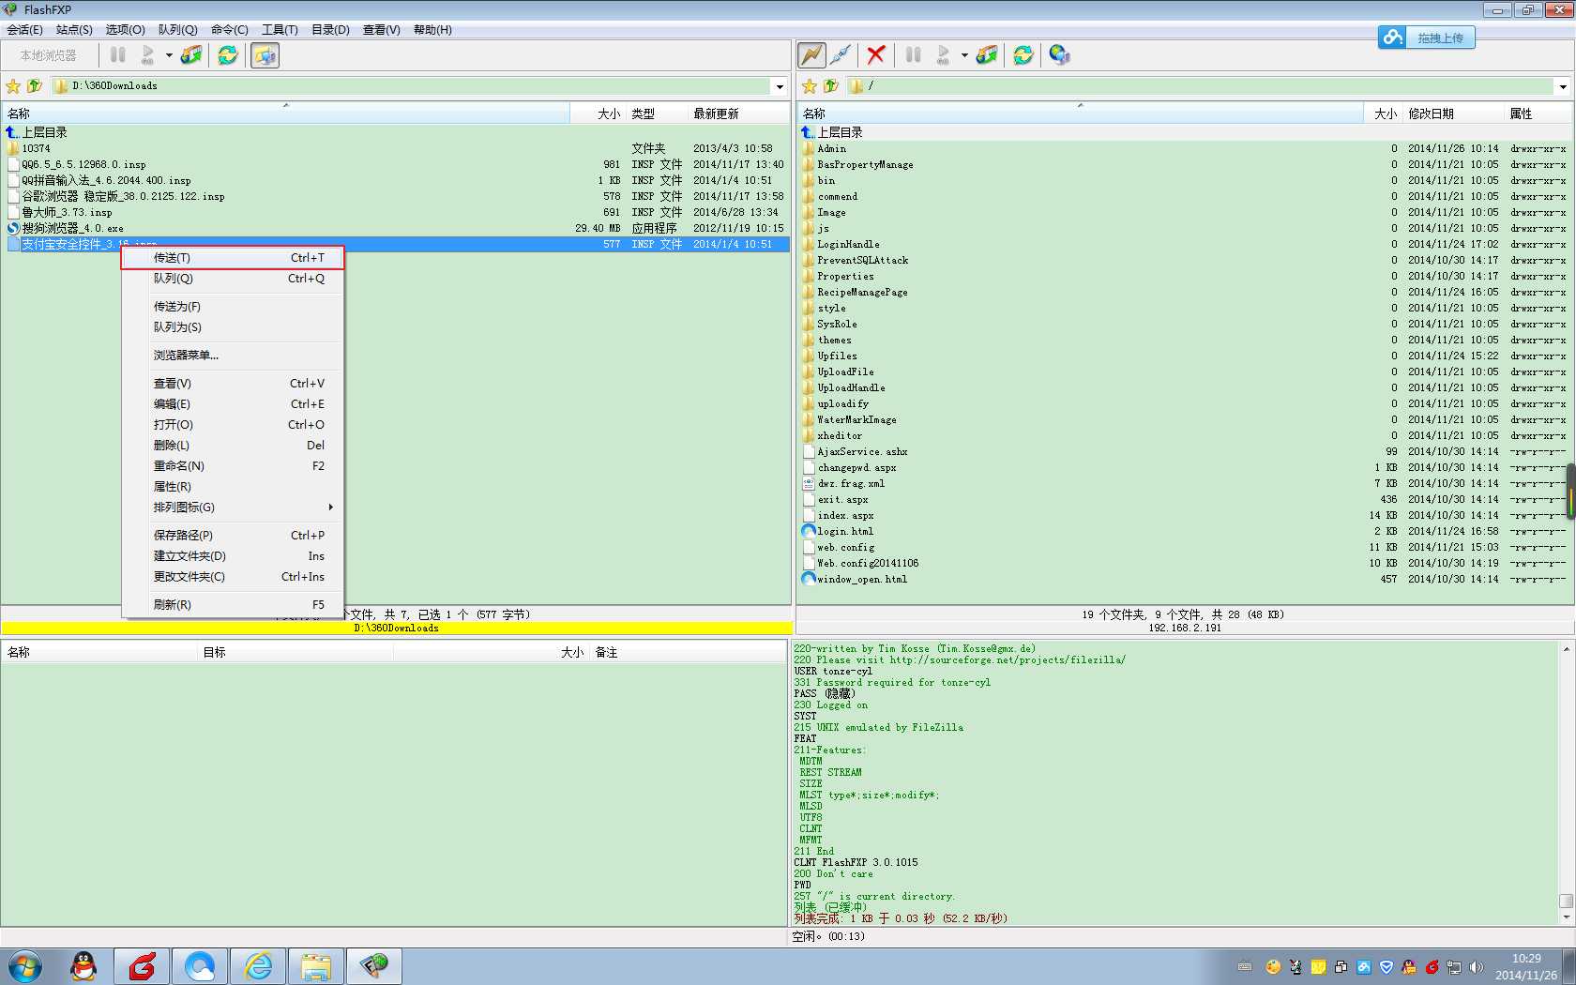Refresh the remote server pane
The height and width of the screenshot is (985, 1576).
coord(1023,55)
